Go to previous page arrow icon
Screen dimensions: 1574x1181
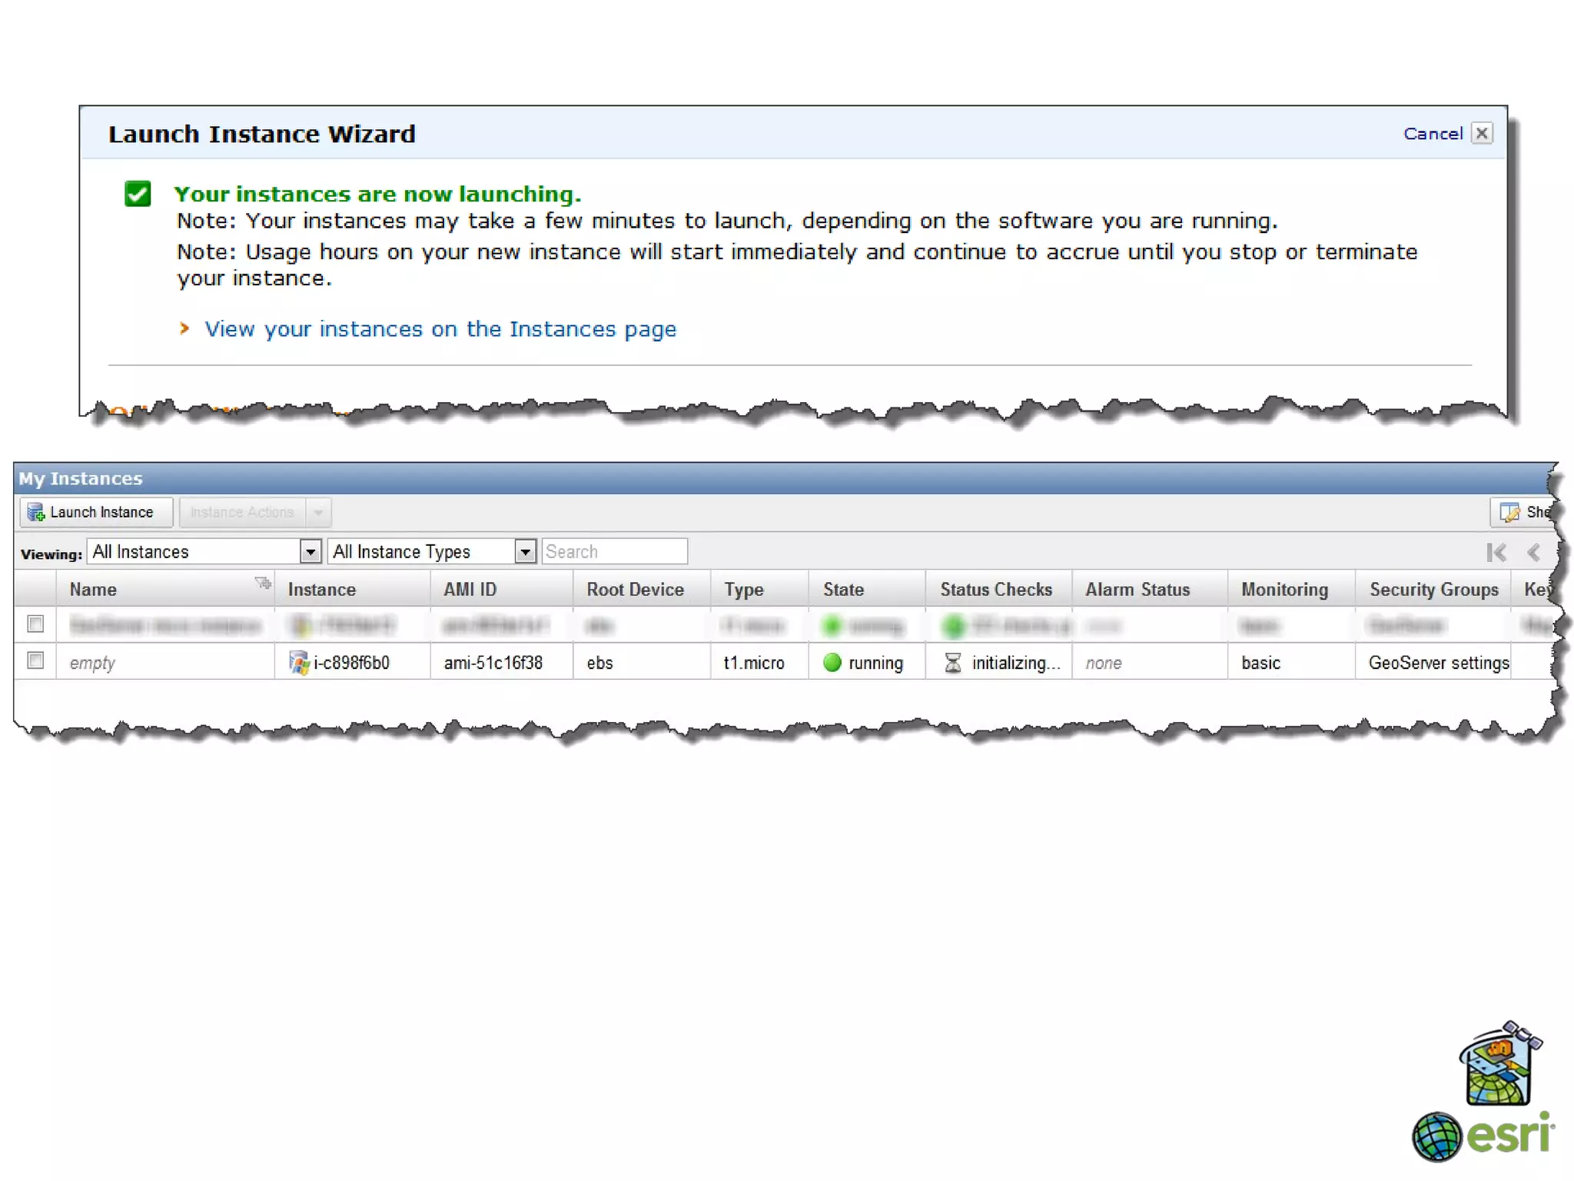[x=1533, y=552]
